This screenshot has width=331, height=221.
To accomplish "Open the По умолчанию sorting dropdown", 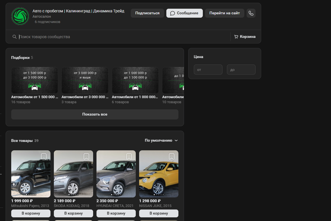I will pos(161,140).
